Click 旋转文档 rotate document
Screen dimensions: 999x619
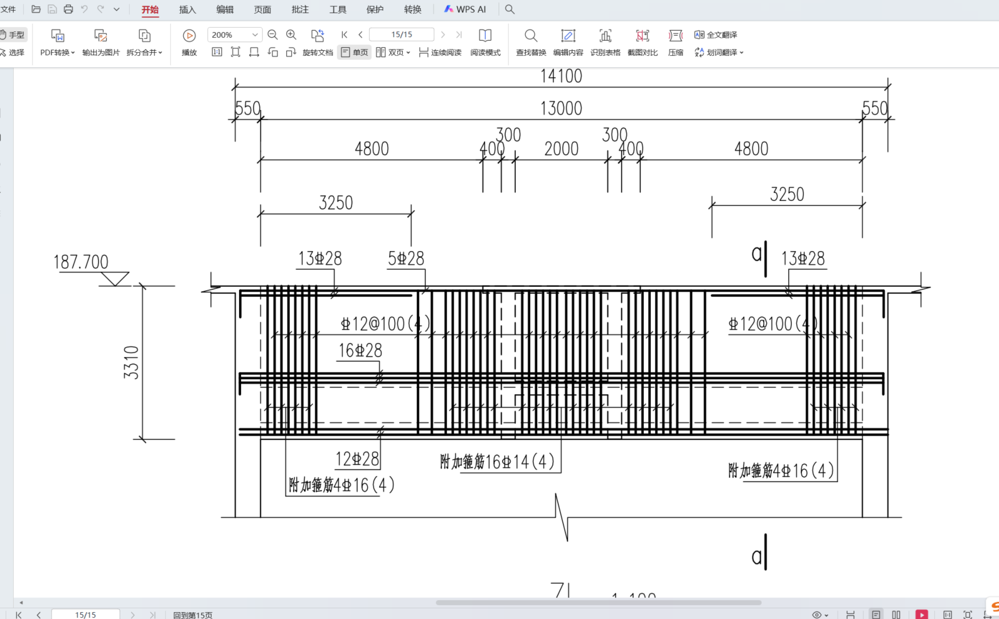318,43
